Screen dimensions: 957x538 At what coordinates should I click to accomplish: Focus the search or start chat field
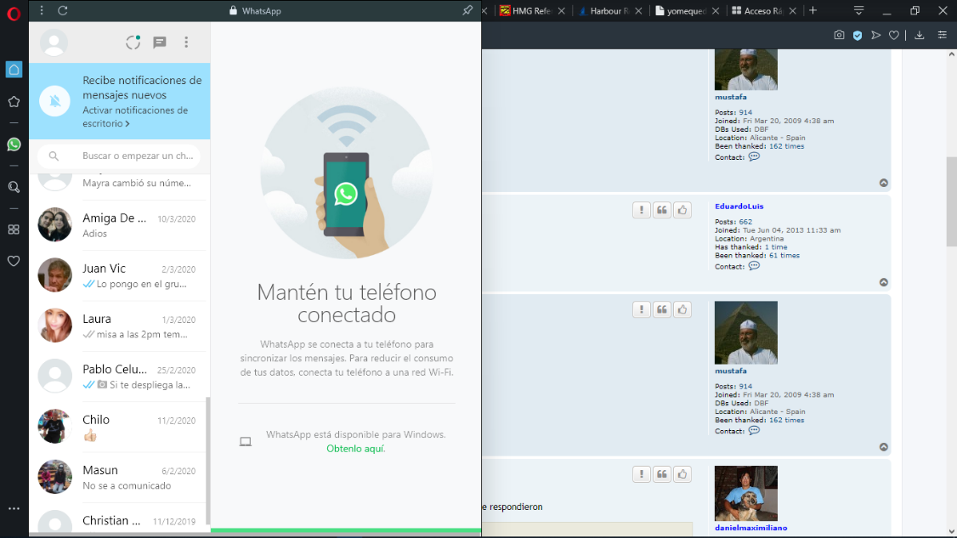[120, 156]
